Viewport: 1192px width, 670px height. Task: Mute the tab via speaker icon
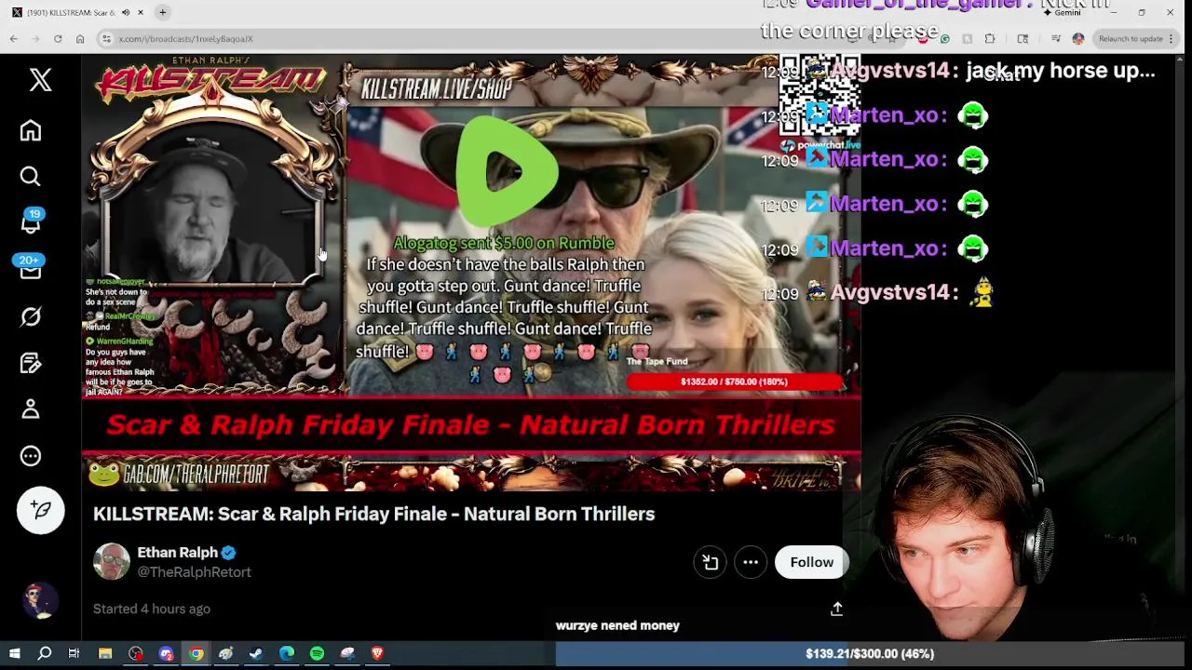coord(125,12)
